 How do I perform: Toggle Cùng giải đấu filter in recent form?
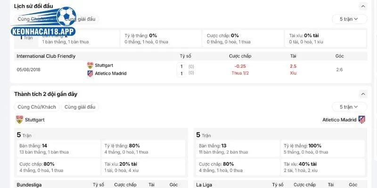[80, 107]
